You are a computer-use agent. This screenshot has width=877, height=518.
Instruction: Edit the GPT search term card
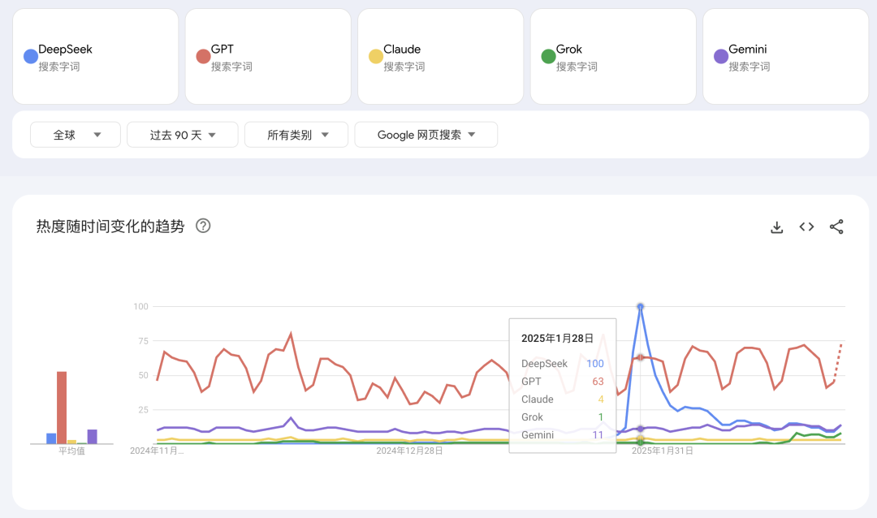tap(268, 57)
